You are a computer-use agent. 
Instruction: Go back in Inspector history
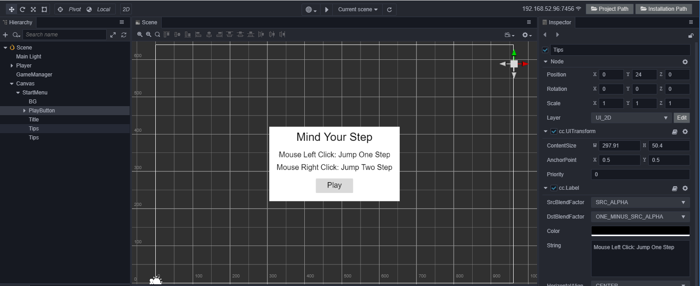coord(545,35)
